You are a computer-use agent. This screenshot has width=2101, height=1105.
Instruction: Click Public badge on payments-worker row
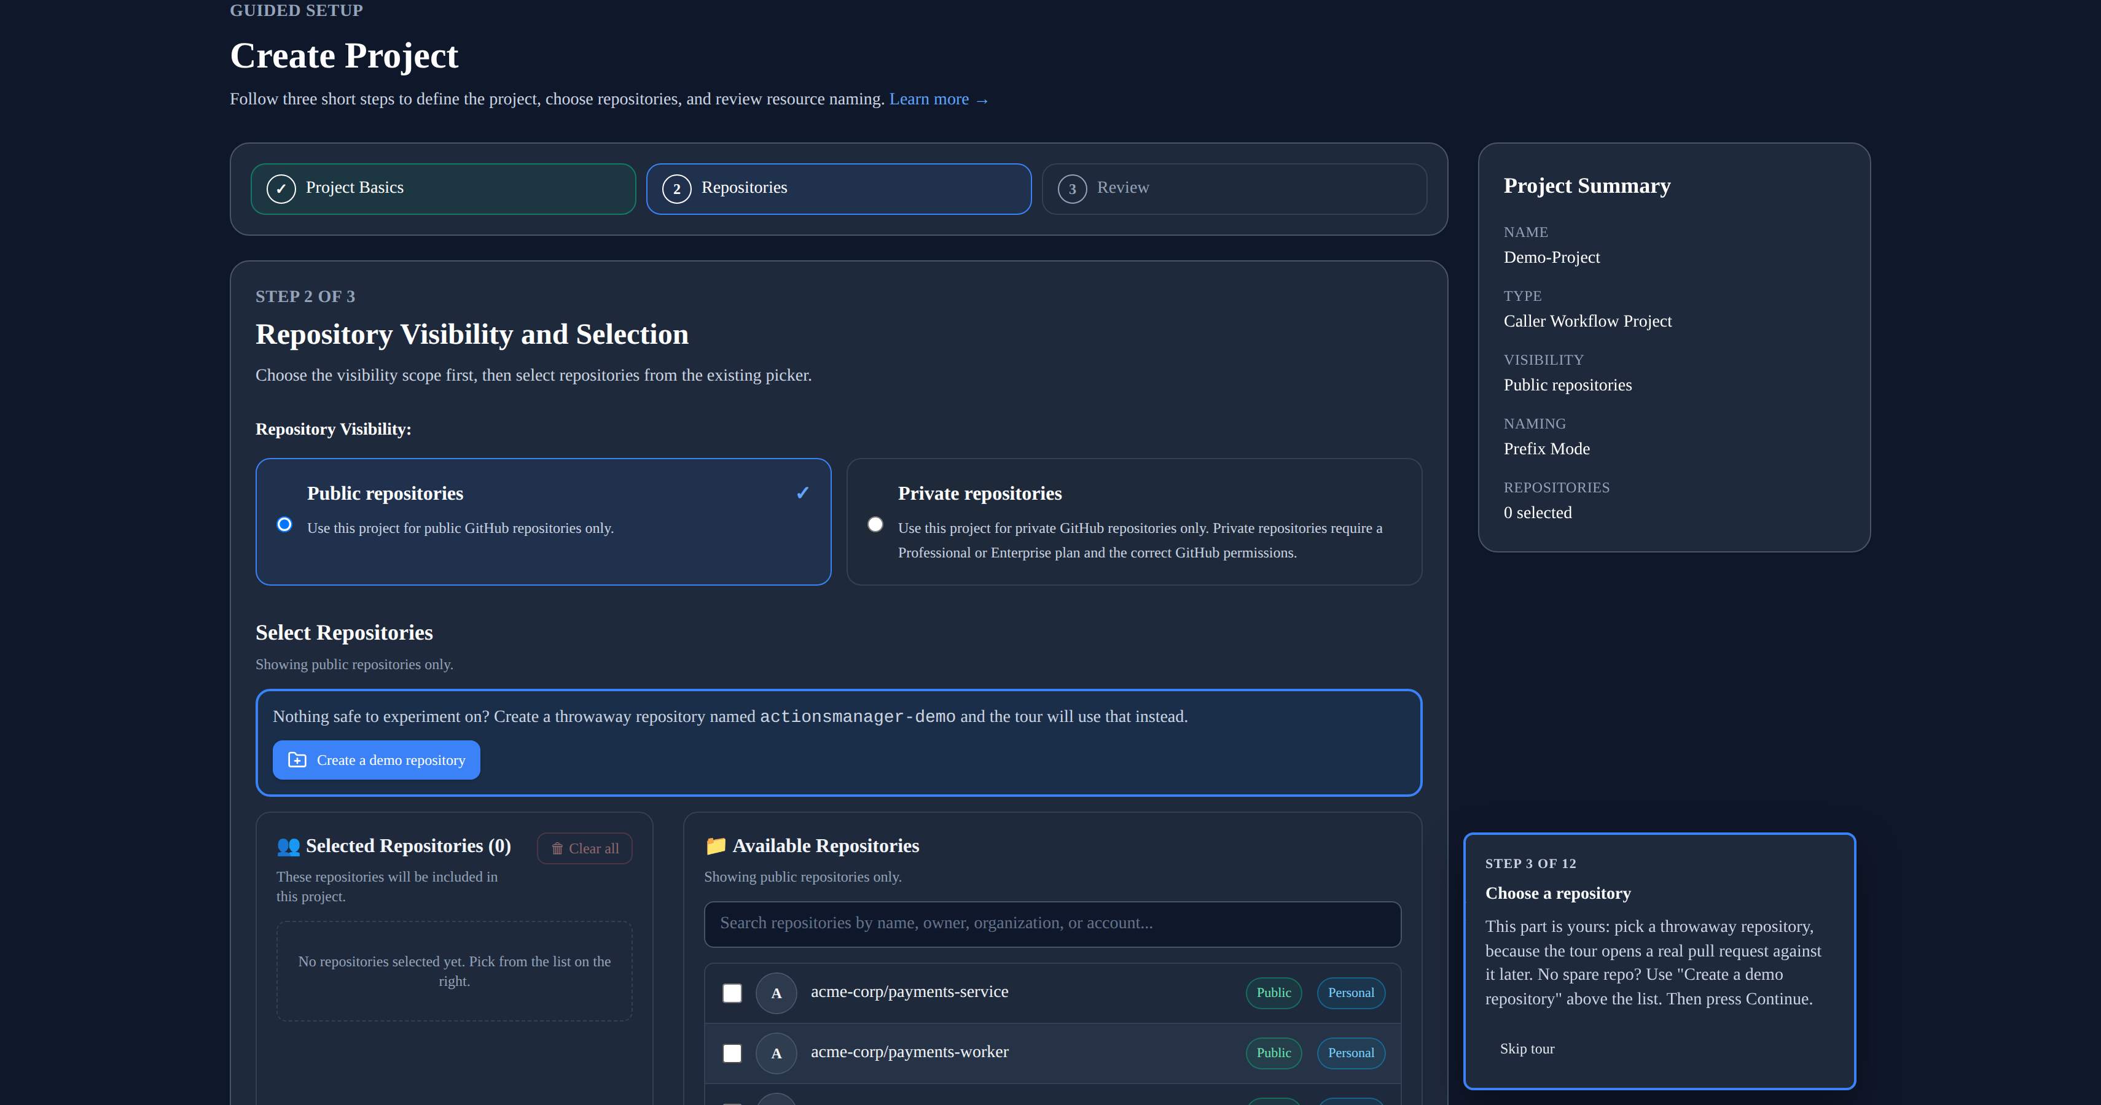[1273, 1053]
